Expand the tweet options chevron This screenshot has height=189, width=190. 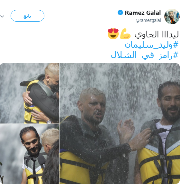coord(2,16)
